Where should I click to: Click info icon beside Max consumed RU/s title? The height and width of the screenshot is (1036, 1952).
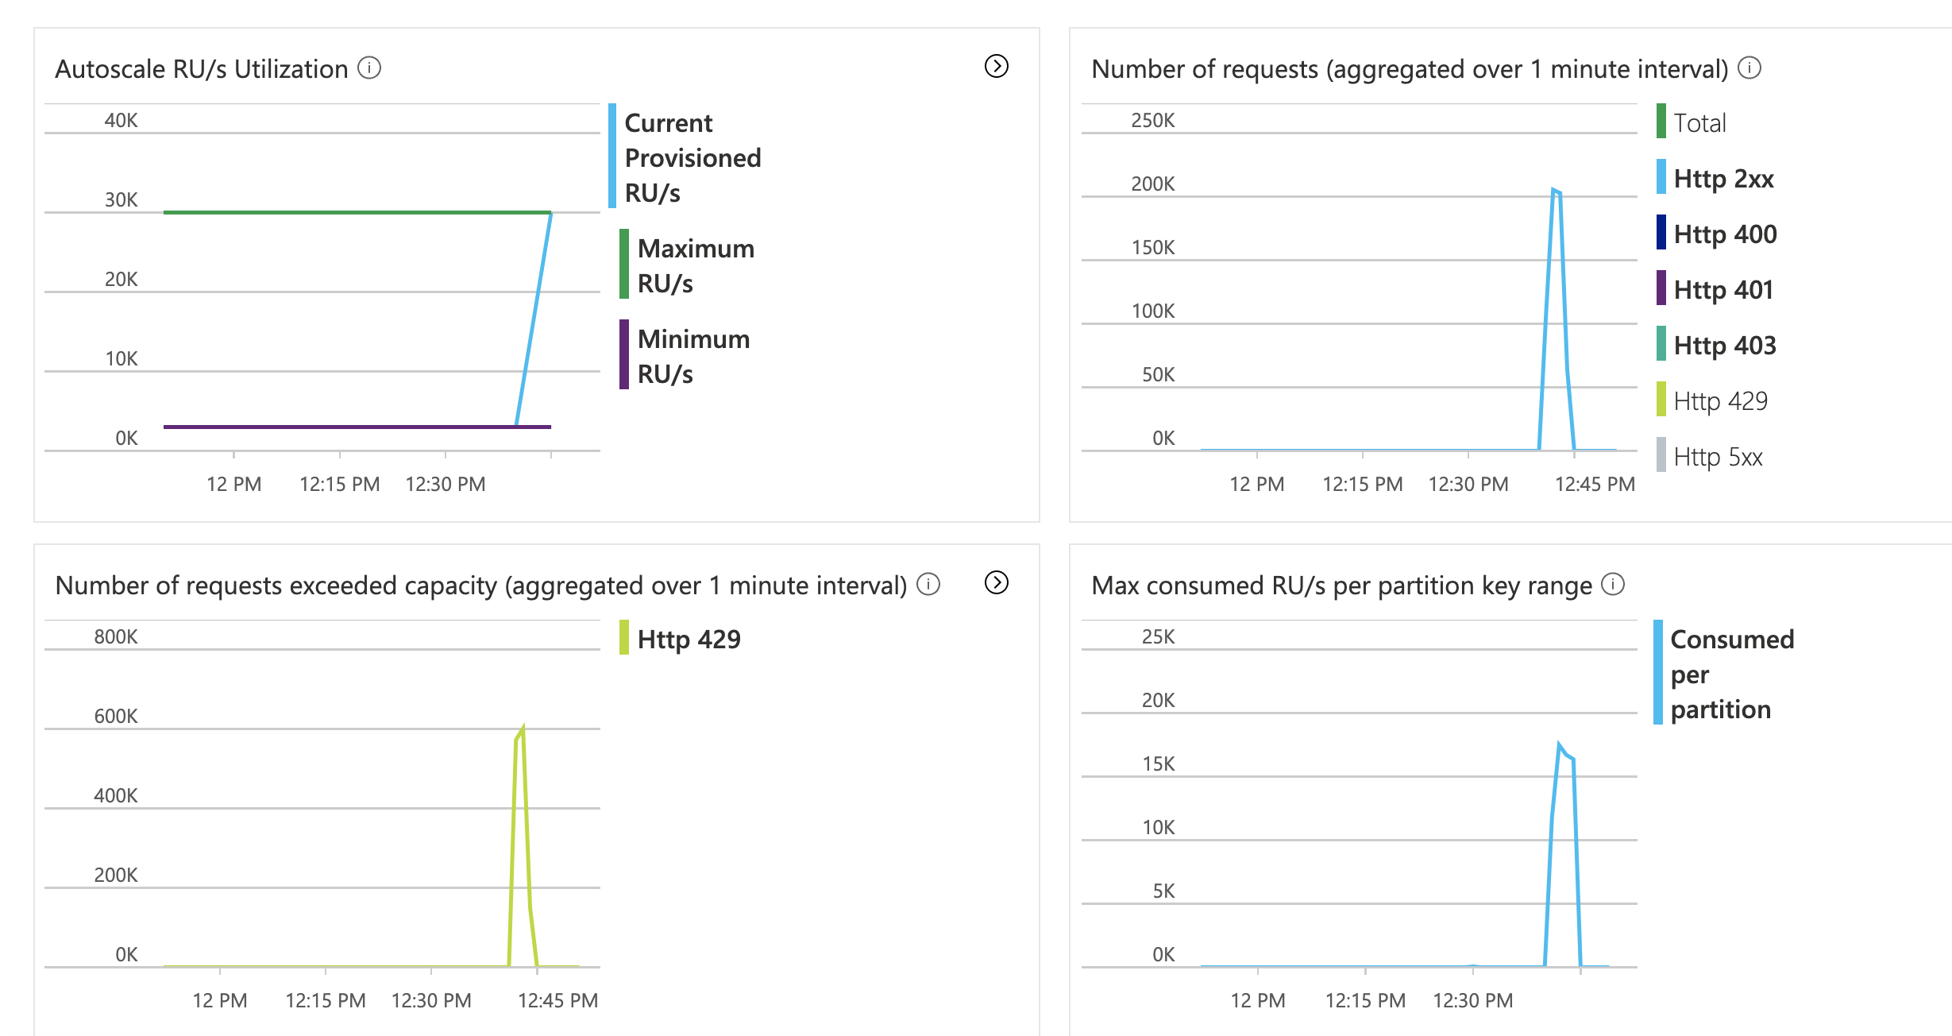click(x=1613, y=585)
